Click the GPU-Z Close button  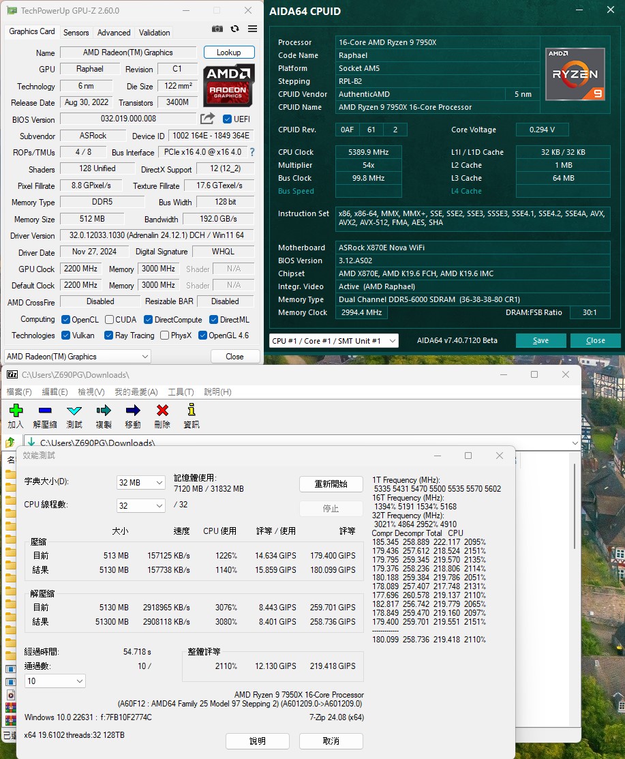[x=234, y=357]
